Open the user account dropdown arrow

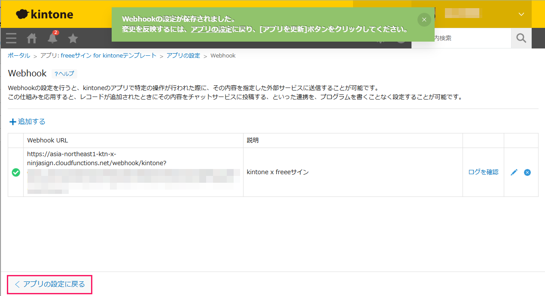(521, 14)
